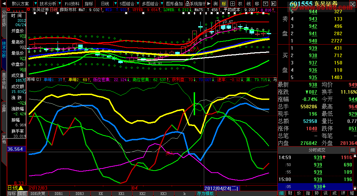
Task: Toggle the highlighted 标 marker icon
Action: pos(224,3)
